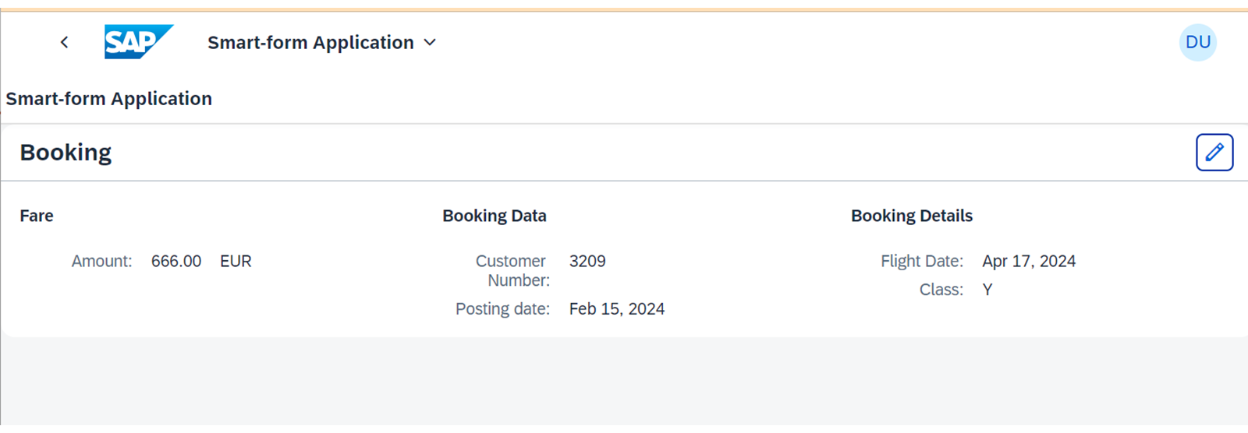Select the Fare group heading
Screen dimensions: 1248x433
tap(37, 216)
